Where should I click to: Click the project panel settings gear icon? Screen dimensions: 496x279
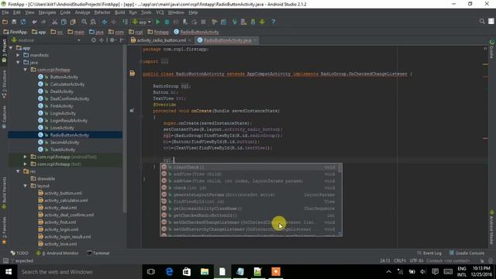(112, 40)
